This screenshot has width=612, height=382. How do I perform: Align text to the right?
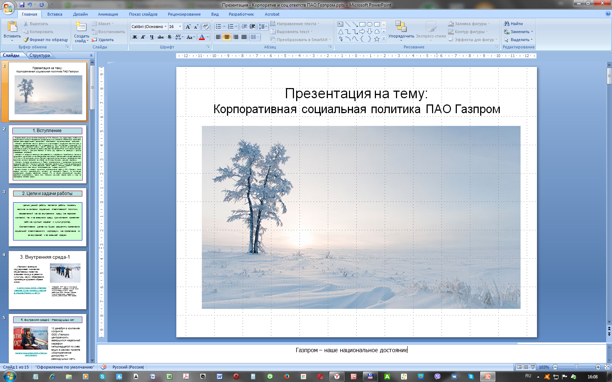coord(235,37)
